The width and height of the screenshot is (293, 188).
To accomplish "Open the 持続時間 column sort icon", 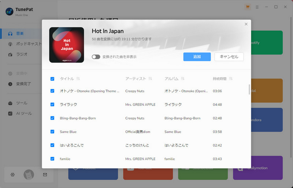I will 231,79.
